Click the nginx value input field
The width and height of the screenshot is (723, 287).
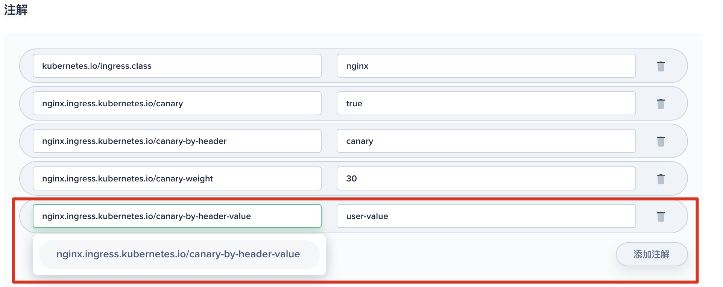tap(486, 66)
